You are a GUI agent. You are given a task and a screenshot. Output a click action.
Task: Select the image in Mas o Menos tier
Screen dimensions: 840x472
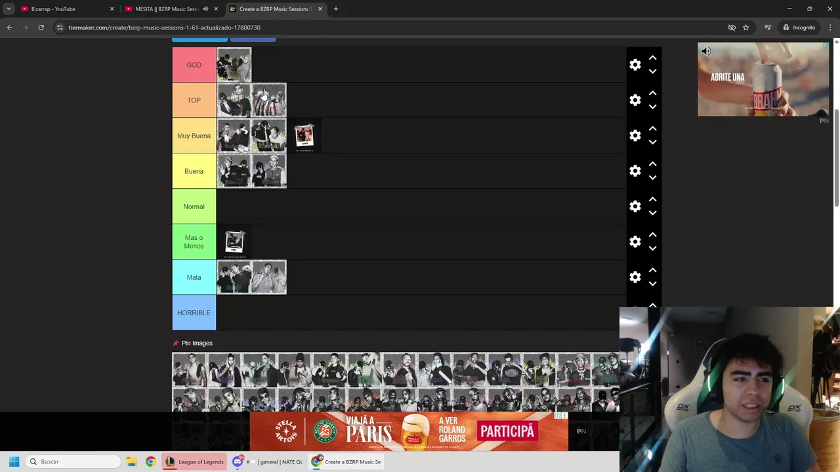pyautogui.click(x=234, y=242)
